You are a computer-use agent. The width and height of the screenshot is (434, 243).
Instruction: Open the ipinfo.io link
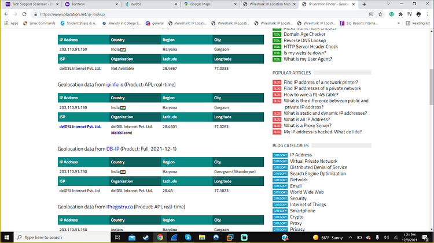coord(115,84)
